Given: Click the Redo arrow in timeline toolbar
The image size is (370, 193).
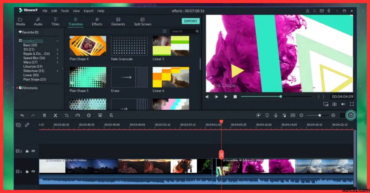Looking at the screenshot, I should point(33,115).
